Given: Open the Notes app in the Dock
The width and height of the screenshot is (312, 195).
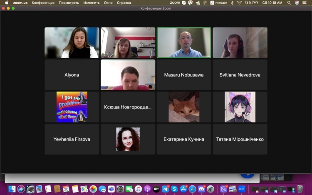Looking at the screenshot, I should 75,189.
